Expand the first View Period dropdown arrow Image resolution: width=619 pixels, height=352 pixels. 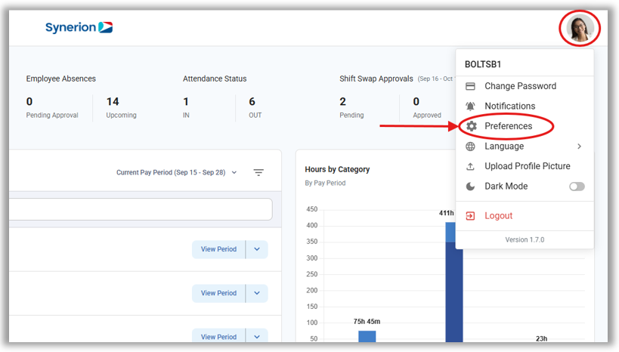[x=257, y=249]
